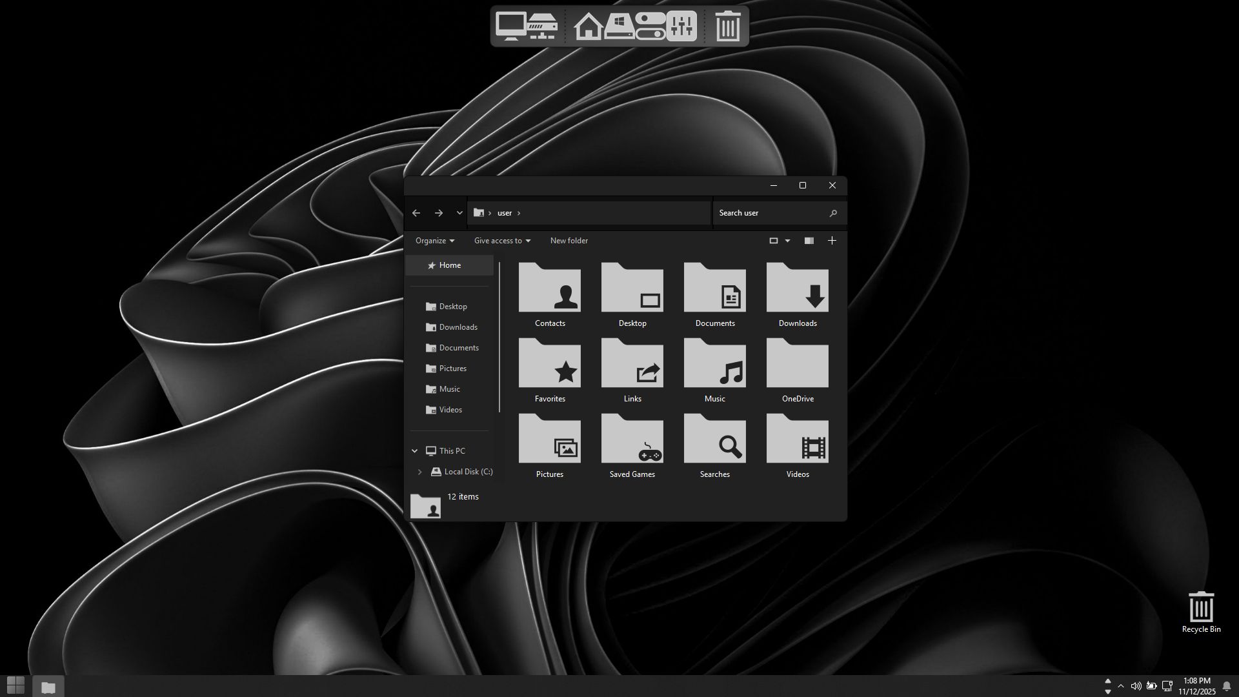Go back with the back arrow
The width and height of the screenshot is (1239, 697).
click(x=416, y=213)
